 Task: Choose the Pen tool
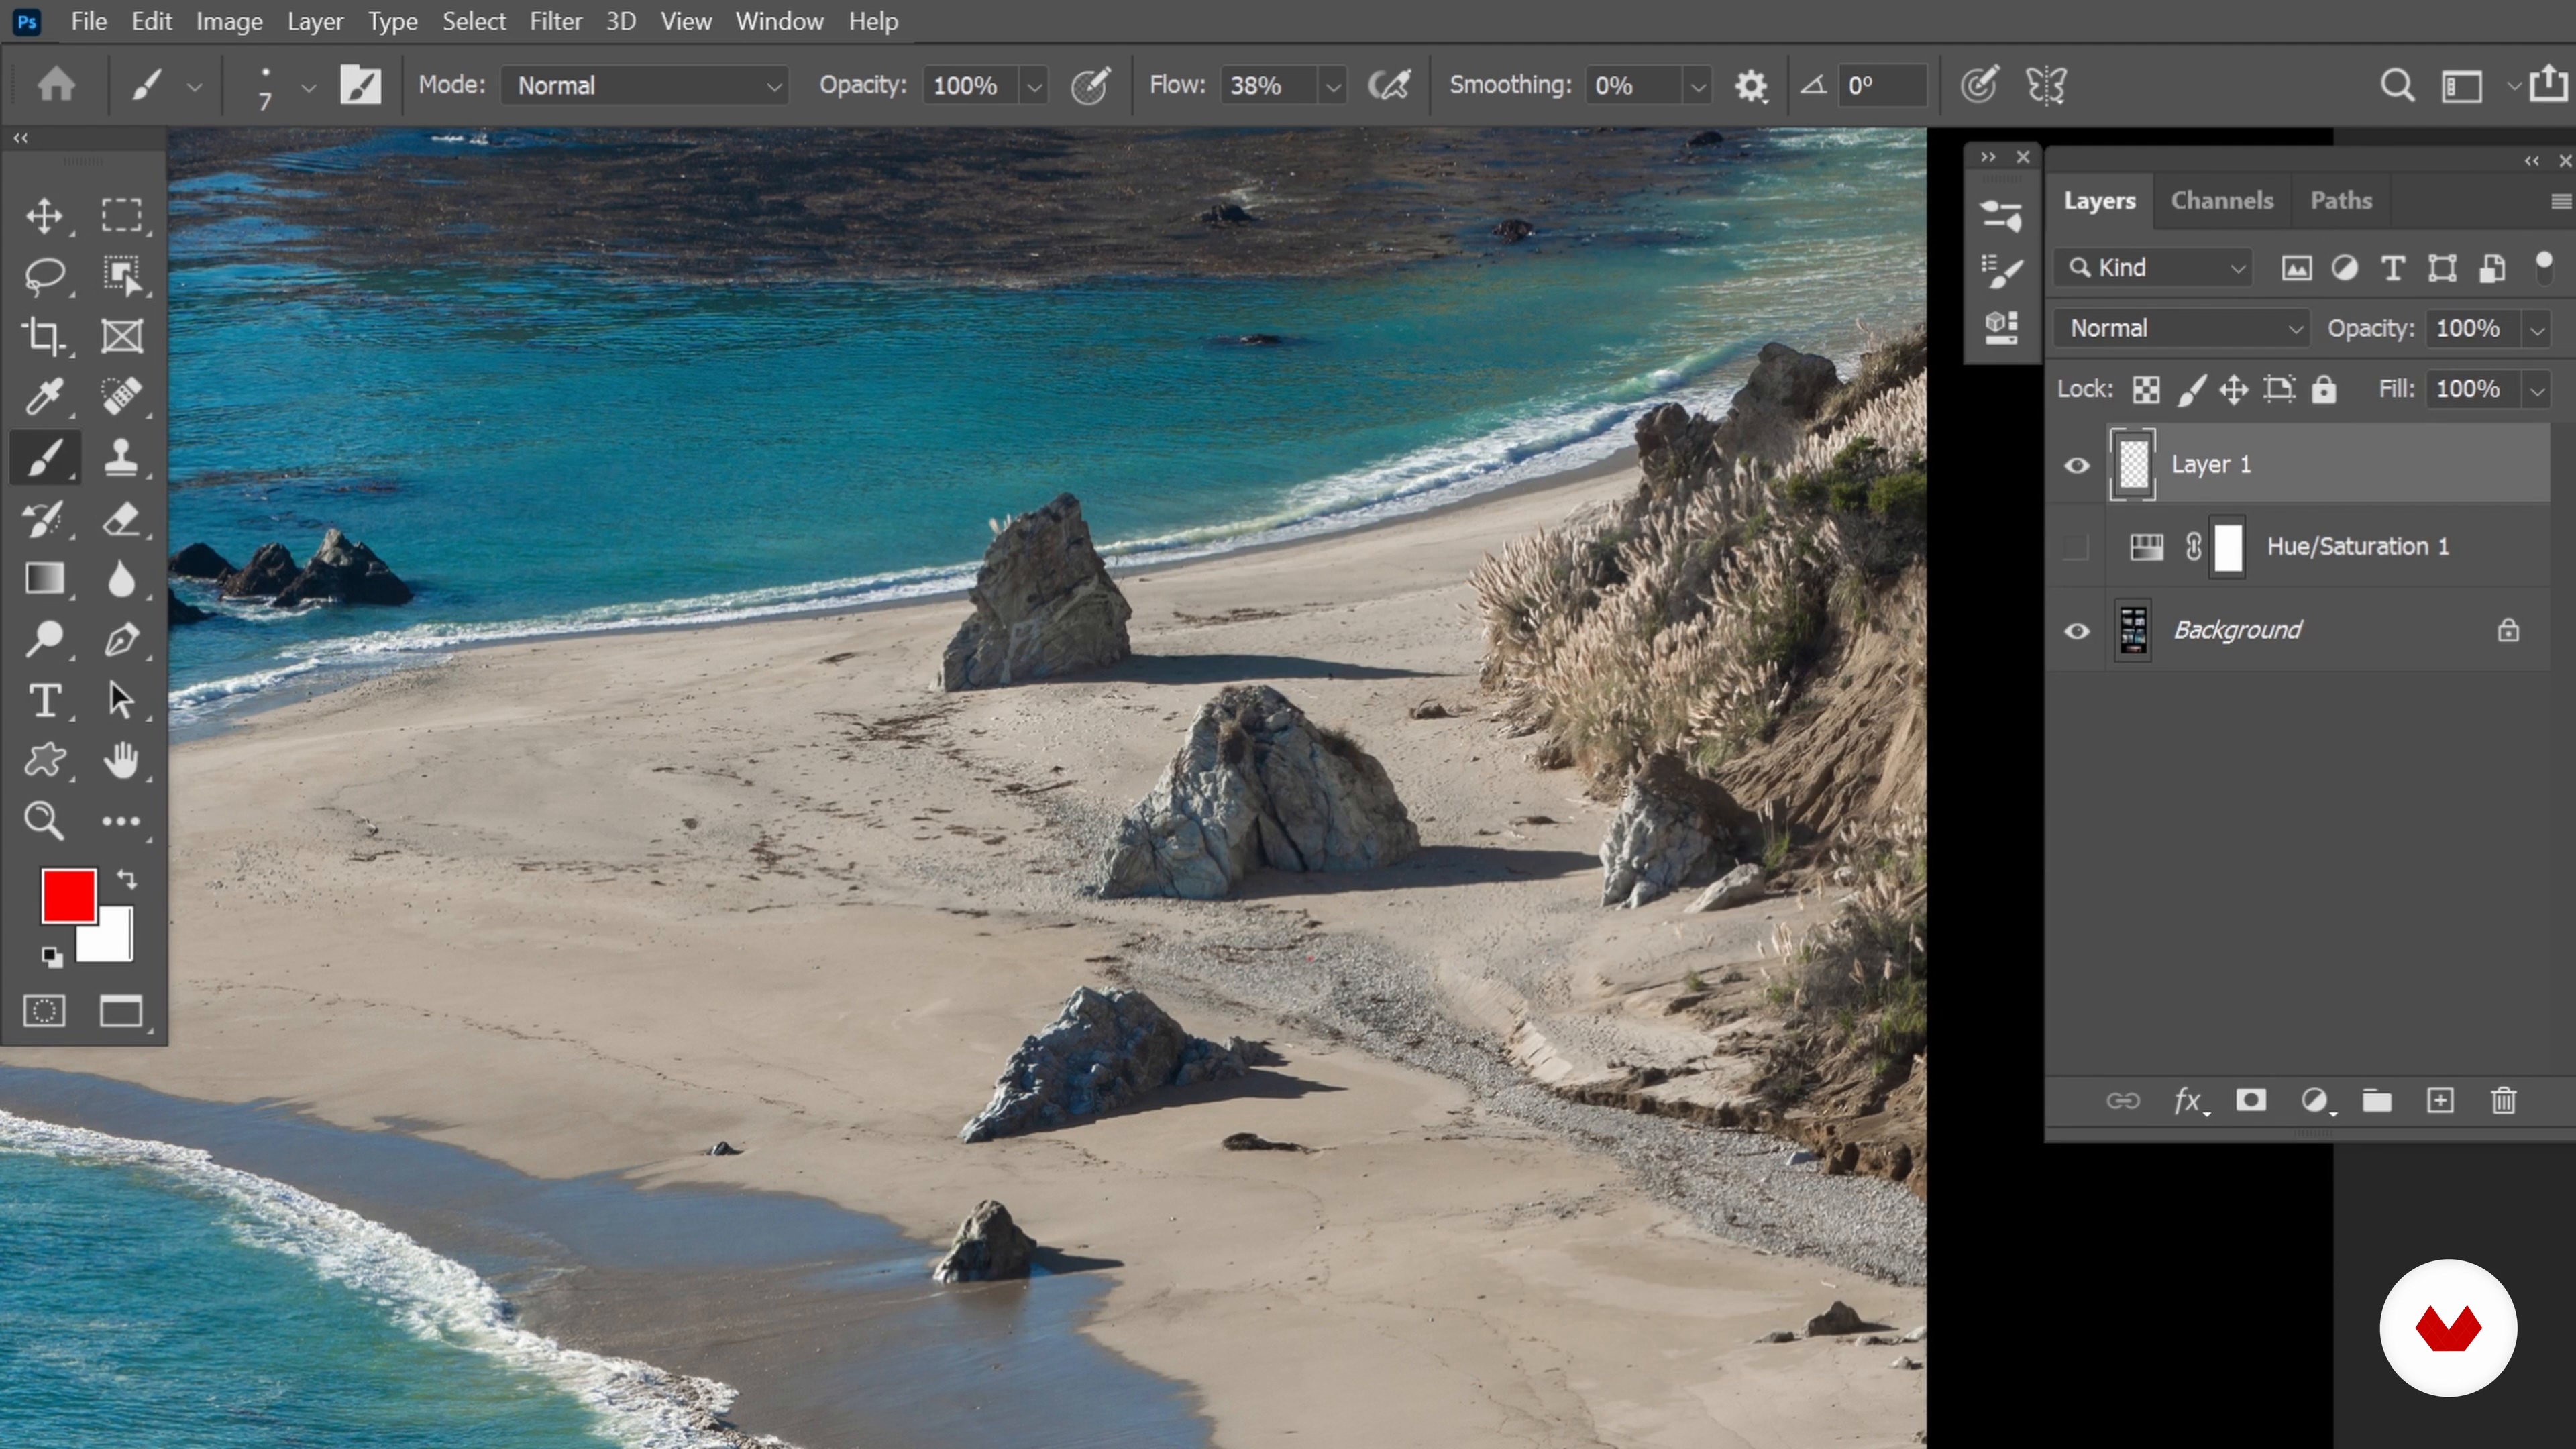tap(121, 639)
